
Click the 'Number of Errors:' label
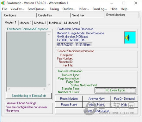click(69, 92)
